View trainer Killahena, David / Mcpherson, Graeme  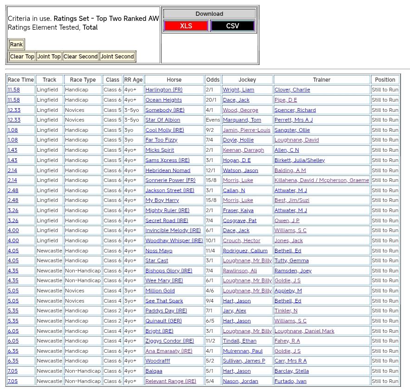pos(321,180)
